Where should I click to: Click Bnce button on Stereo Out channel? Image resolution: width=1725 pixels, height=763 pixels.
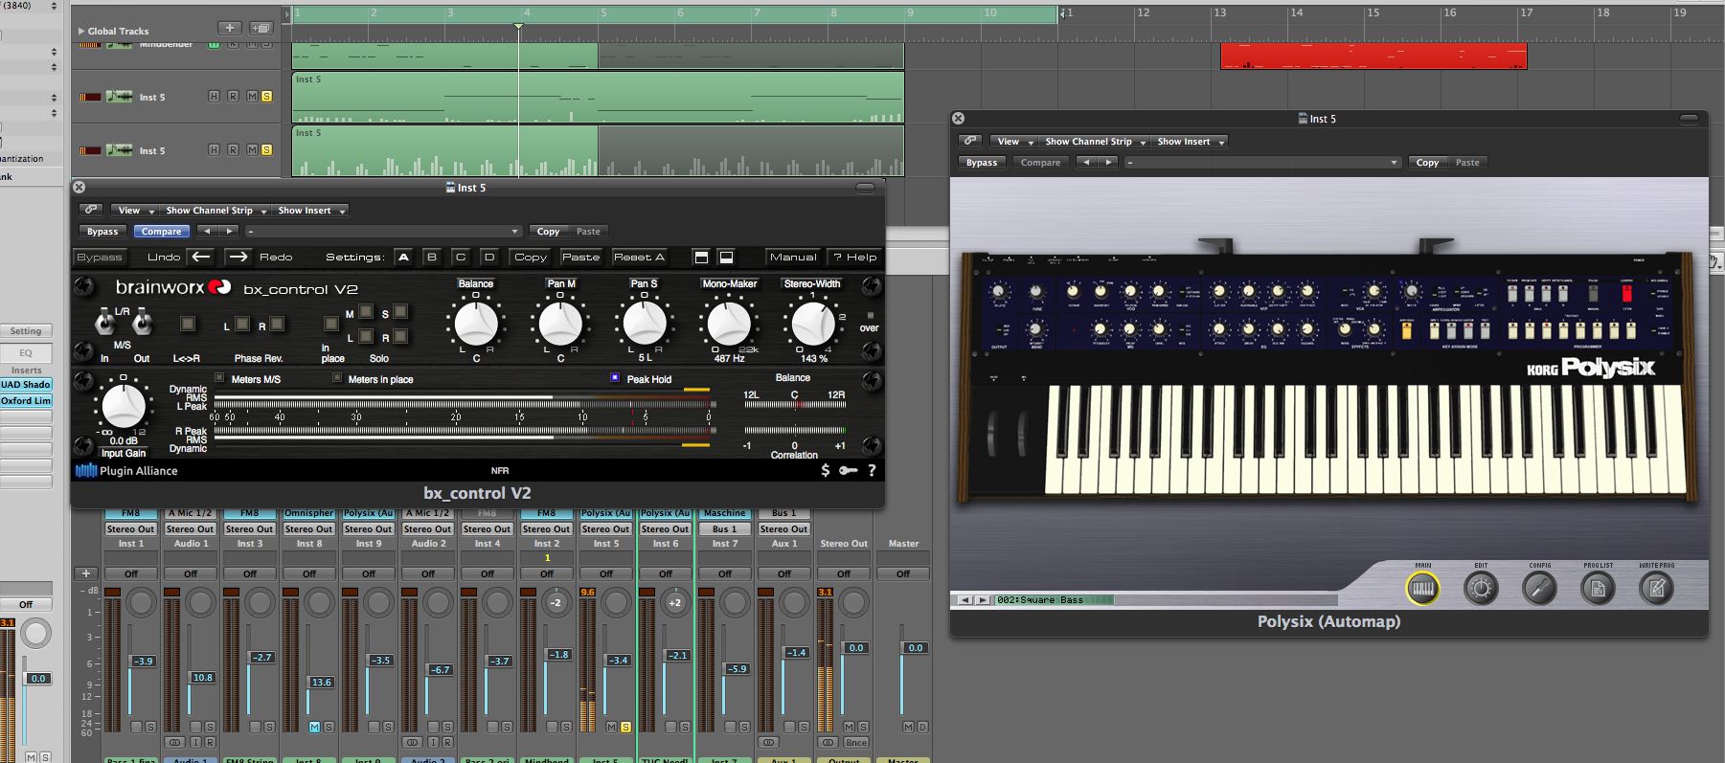(856, 742)
